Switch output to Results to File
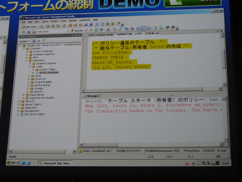 (149, 28)
